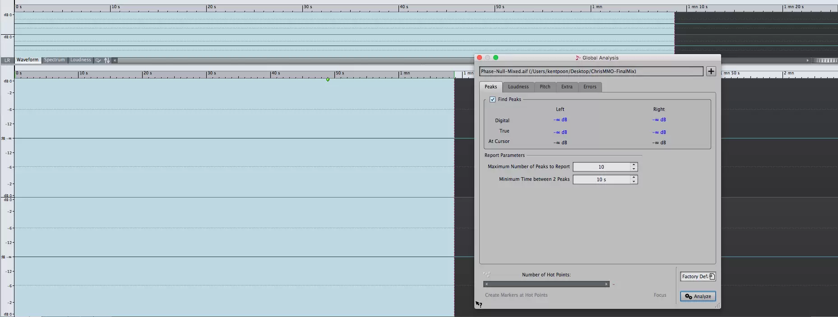Switch to the Loudness tab in Global Analysis
Image resolution: width=838 pixels, height=317 pixels.
[x=518, y=87]
